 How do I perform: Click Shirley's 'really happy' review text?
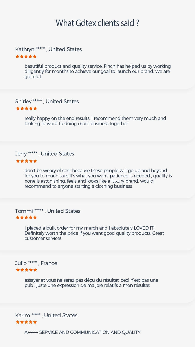pos(95,121)
